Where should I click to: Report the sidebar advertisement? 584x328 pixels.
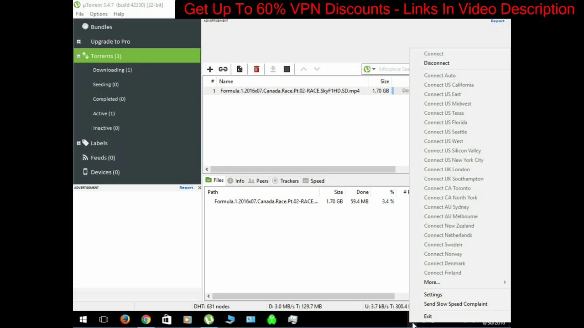tap(186, 188)
